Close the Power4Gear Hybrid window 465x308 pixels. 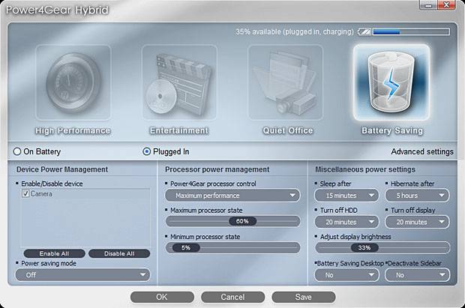(x=446, y=4)
